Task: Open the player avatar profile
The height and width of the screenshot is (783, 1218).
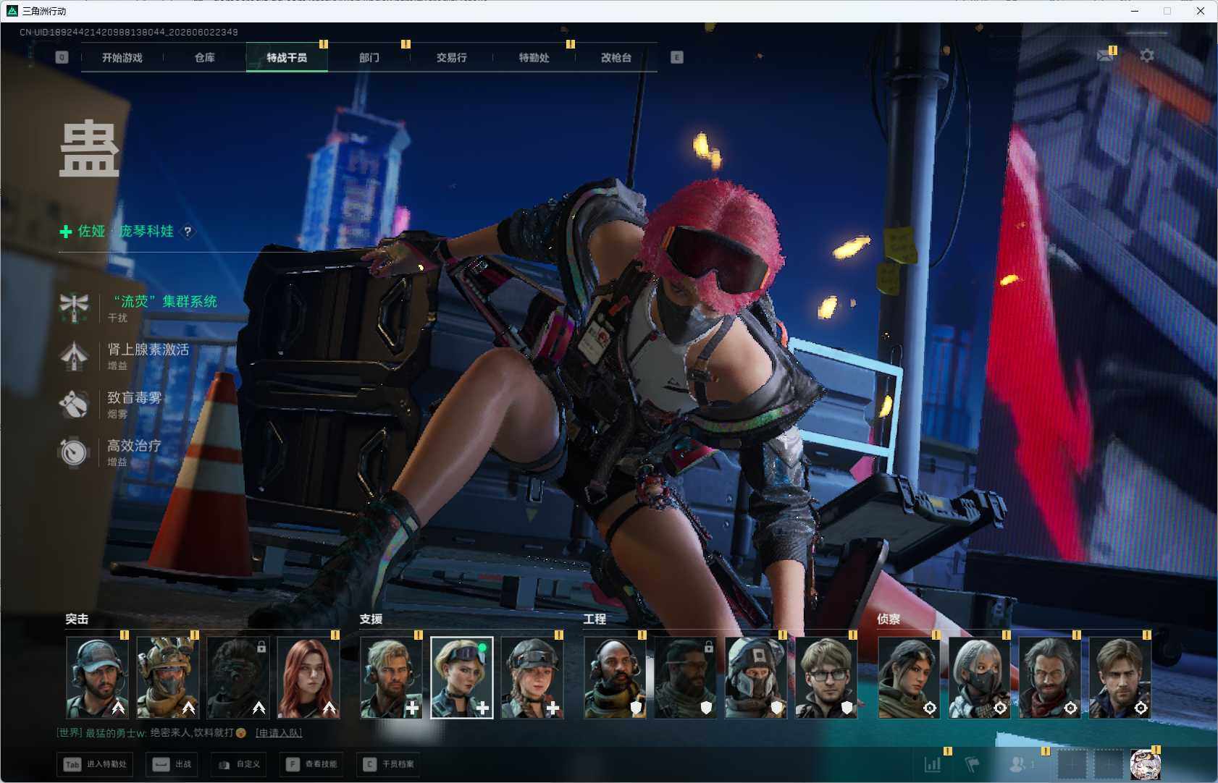Action: click(1145, 764)
